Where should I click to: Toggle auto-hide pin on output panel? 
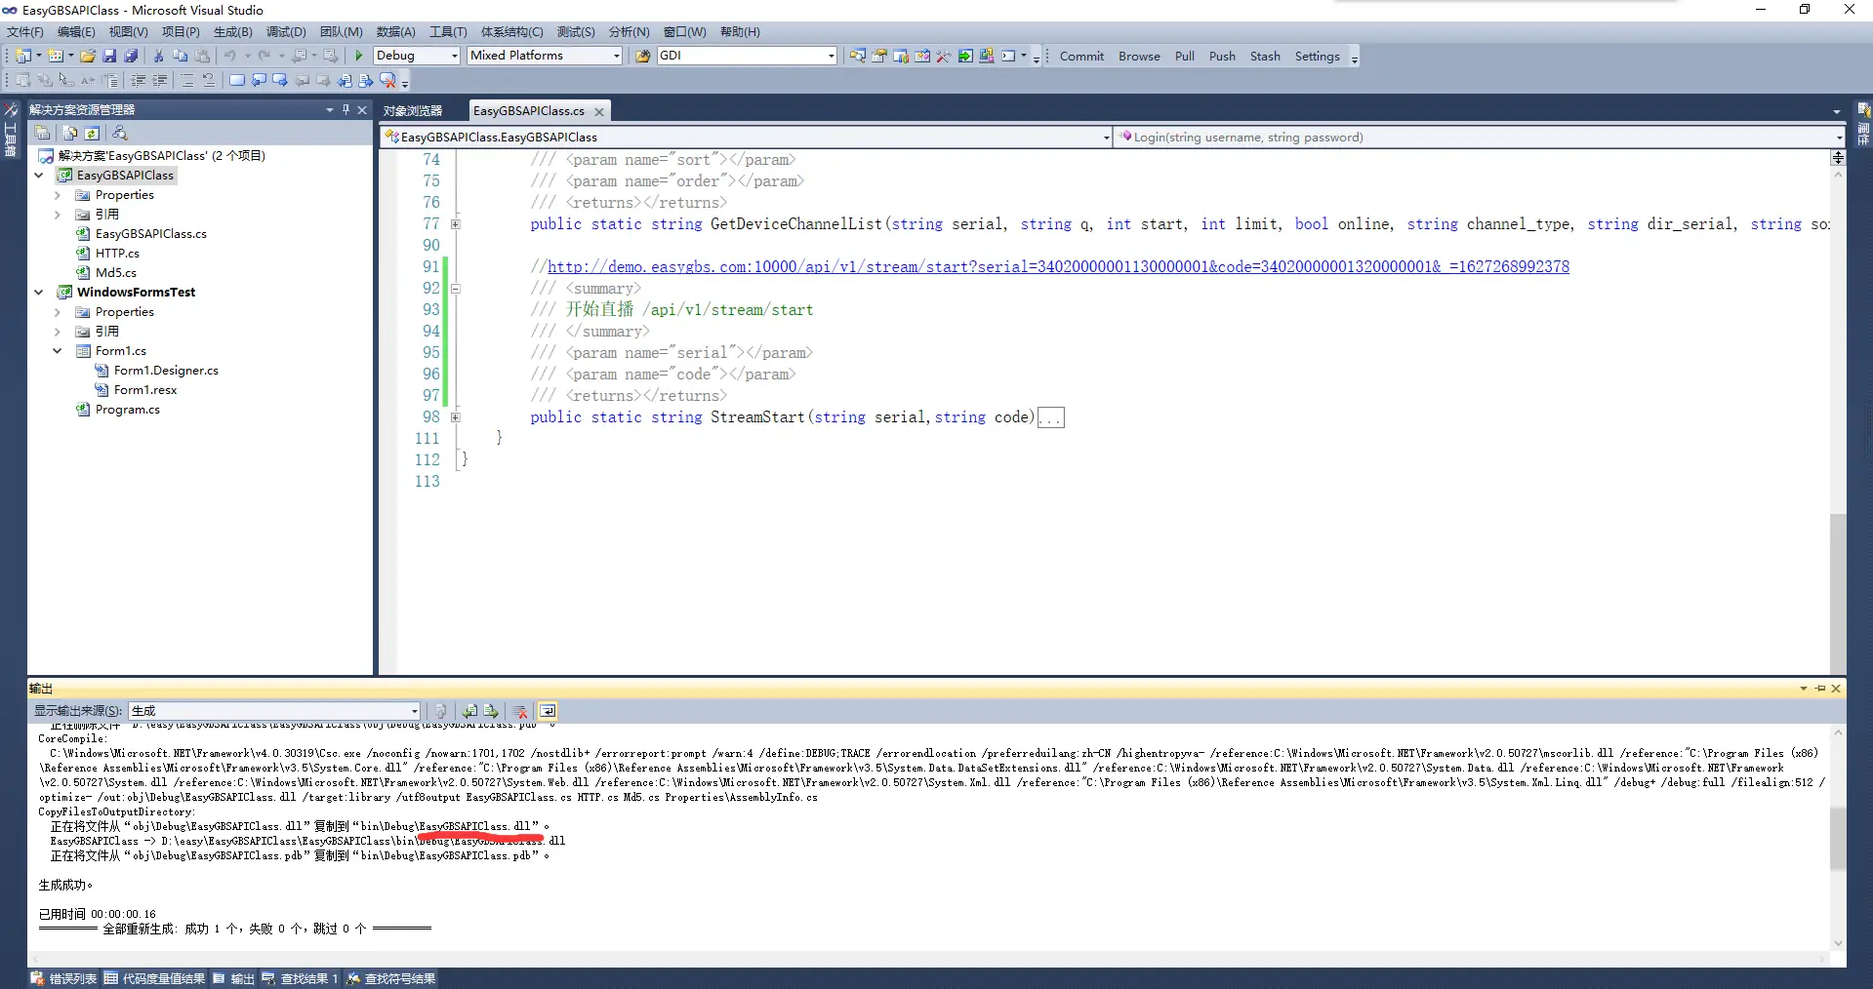coord(1819,689)
